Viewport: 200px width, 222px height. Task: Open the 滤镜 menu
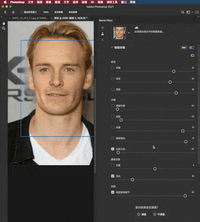point(84,2)
